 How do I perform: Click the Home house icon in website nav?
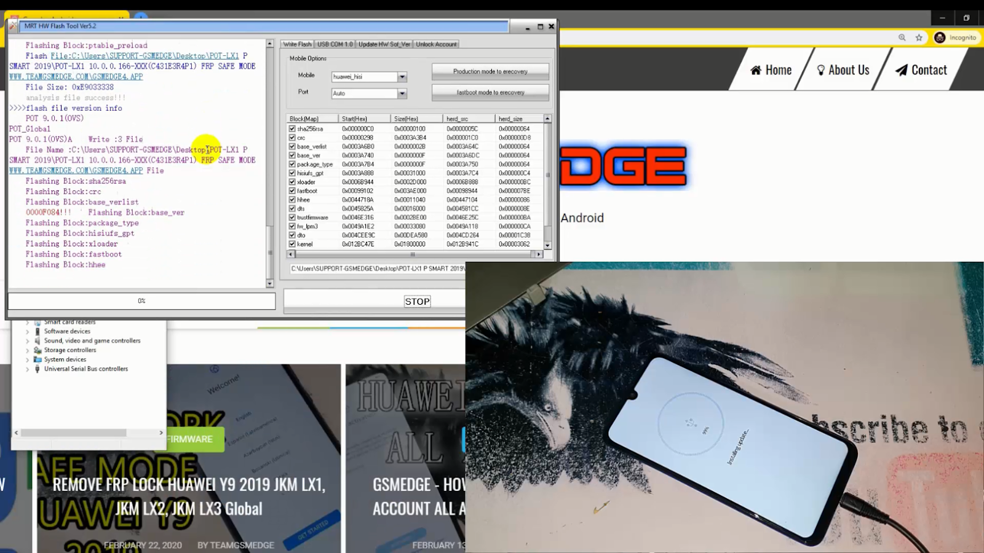click(x=756, y=70)
